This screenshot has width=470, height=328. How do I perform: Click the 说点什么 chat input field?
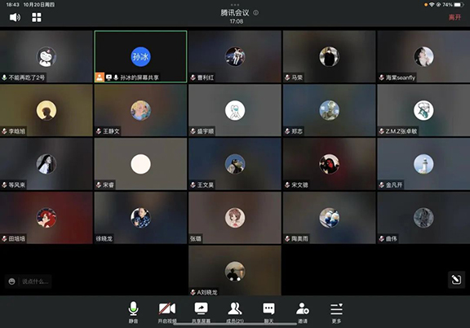point(35,281)
